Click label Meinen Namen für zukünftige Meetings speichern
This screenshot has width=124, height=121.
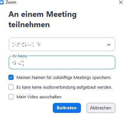[64, 77]
